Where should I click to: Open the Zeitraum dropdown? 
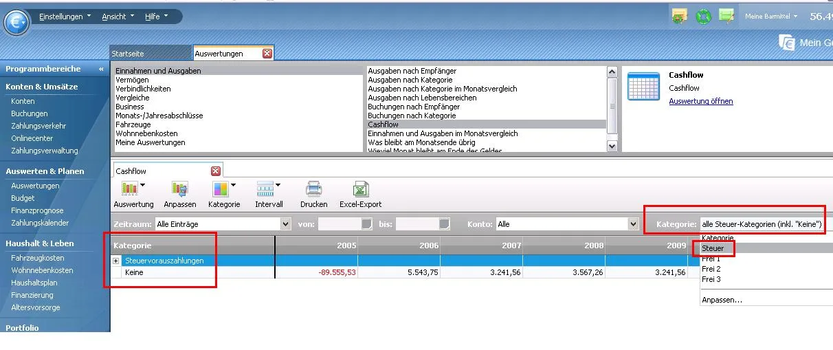(x=286, y=224)
